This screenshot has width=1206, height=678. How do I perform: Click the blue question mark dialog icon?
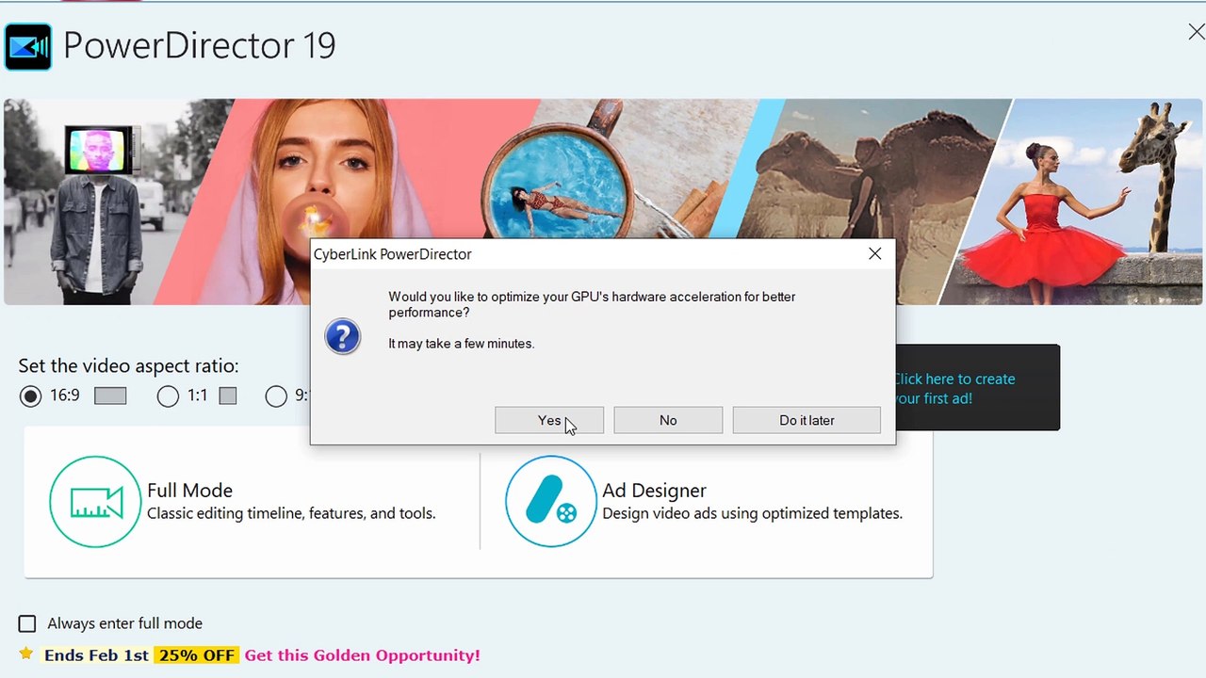click(x=342, y=336)
